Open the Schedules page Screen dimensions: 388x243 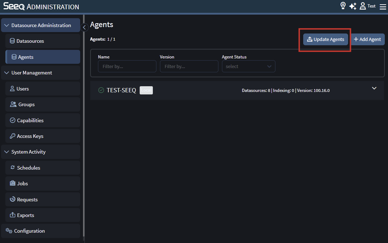pos(29,168)
